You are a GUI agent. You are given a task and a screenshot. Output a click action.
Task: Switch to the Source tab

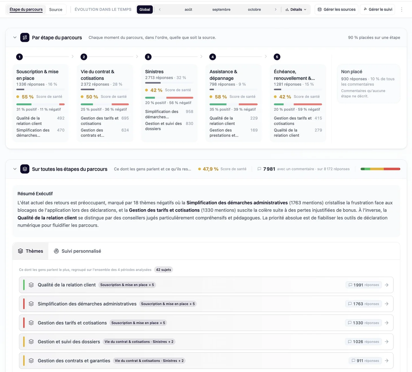coord(56,9)
